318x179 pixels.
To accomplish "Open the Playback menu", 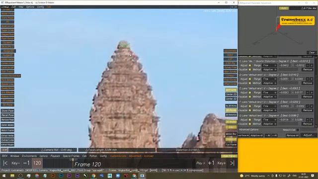I will click(x=55, y=156).
